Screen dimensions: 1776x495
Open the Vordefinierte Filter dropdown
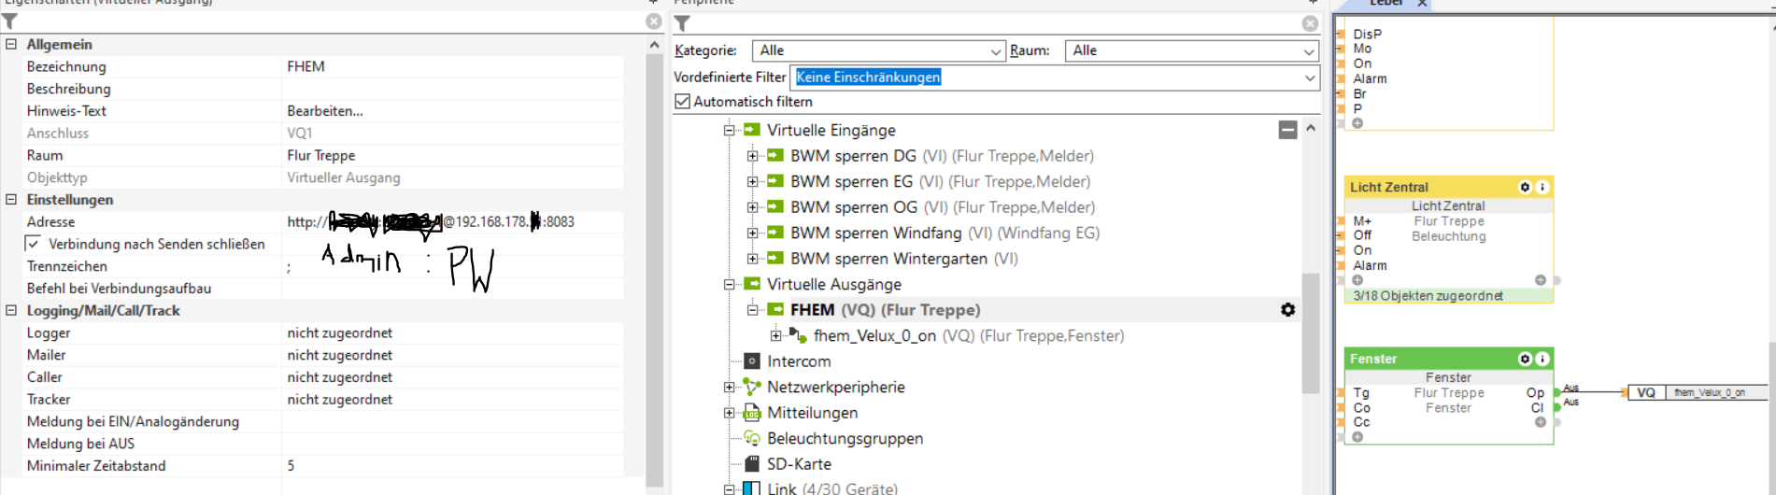point(1055,78)
